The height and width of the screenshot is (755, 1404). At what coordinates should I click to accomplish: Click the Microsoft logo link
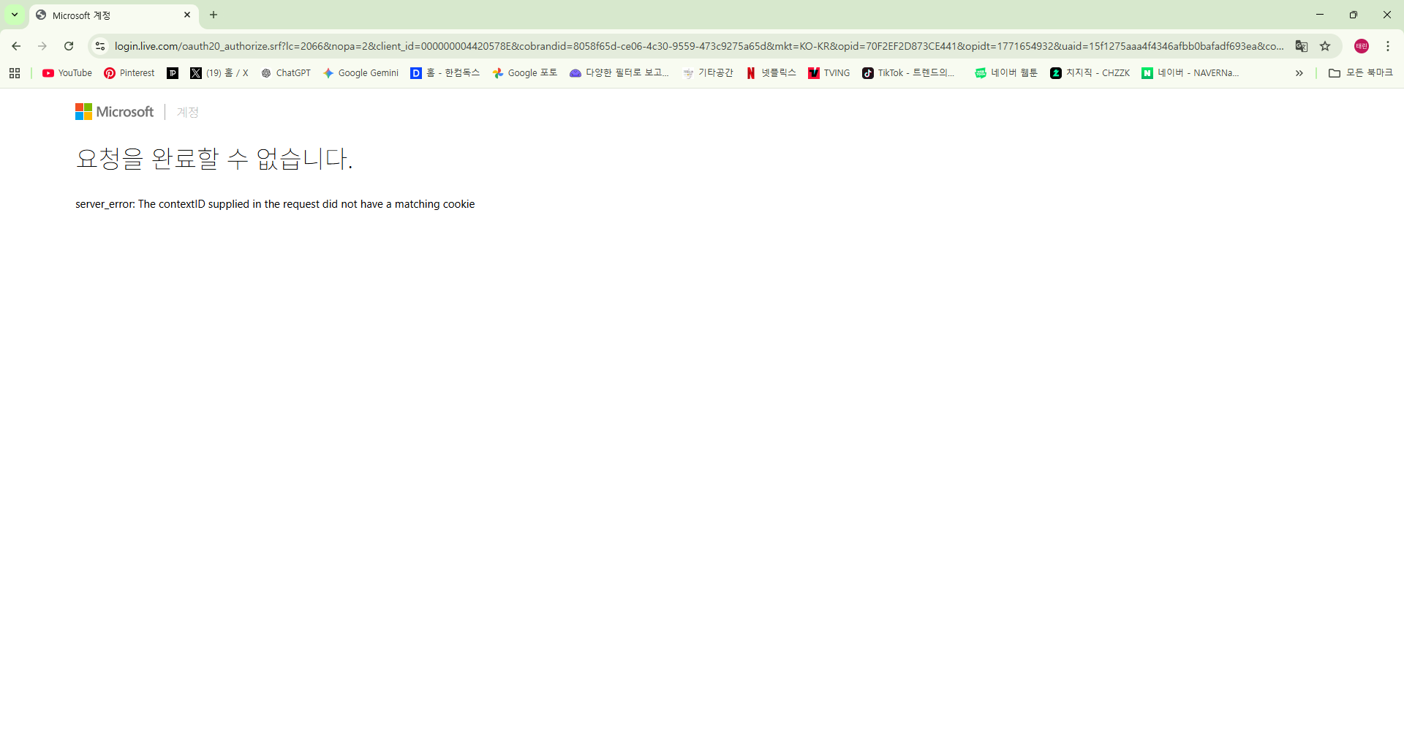coord(114,111)
